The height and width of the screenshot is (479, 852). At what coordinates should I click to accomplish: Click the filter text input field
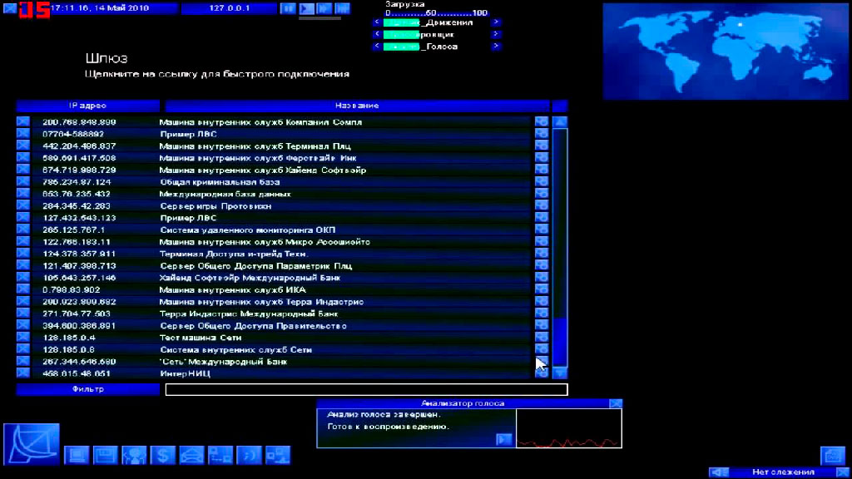click(366, 389)
